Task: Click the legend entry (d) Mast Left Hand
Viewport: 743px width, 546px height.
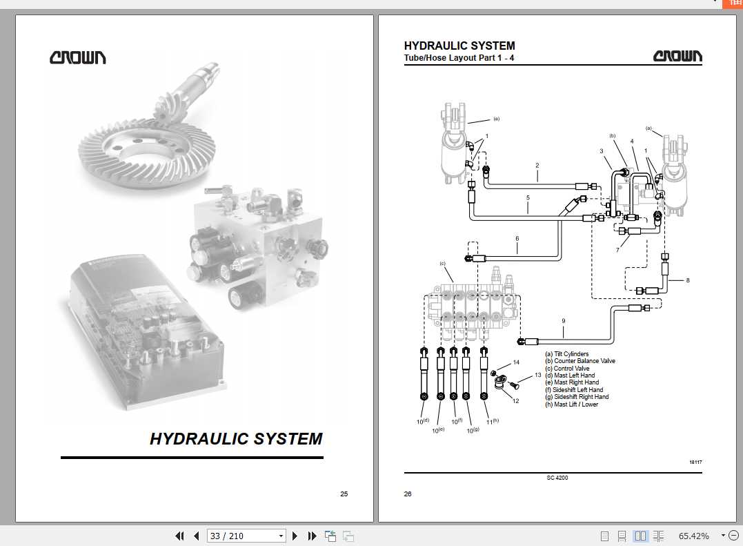Action: pyautogui.click(x=570, y=376)
